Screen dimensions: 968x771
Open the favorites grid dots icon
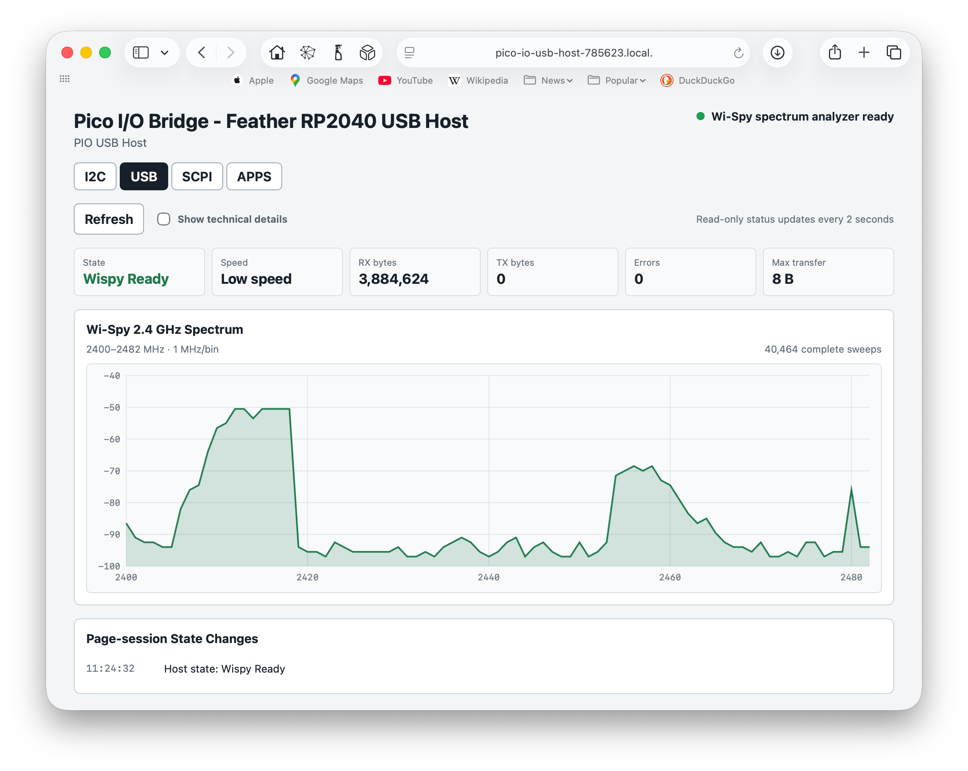click(65, 79)
